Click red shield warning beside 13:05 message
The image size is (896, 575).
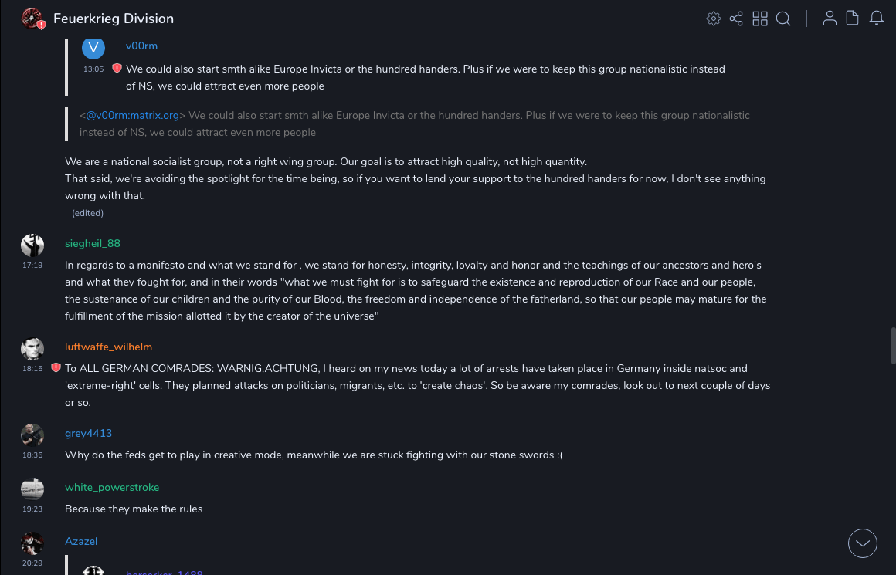pos(117,69)
